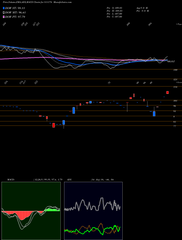Click the 114 price level label
The width and height of the screenshot is (182, 240).
[x=175, y=87]
